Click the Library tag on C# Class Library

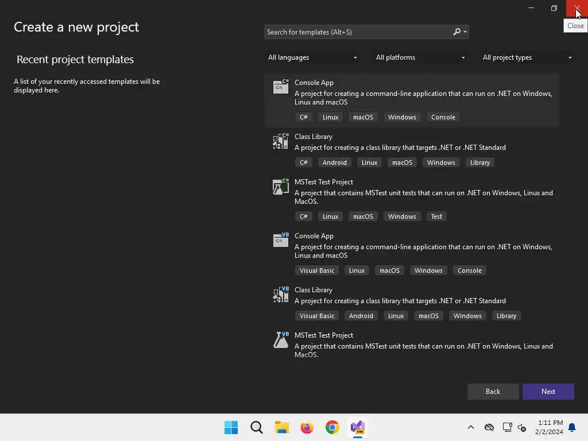click(479, 163)
